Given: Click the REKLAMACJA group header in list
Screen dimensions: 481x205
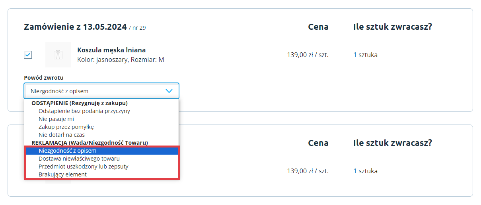Looking at the screenshot, I should pos(90,143).
